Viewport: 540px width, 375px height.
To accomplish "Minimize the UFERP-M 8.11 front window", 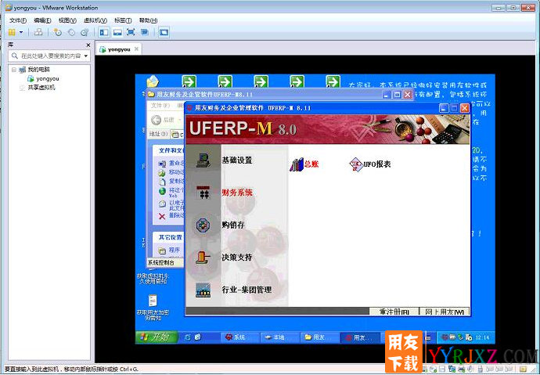I will tap(444, 108).
